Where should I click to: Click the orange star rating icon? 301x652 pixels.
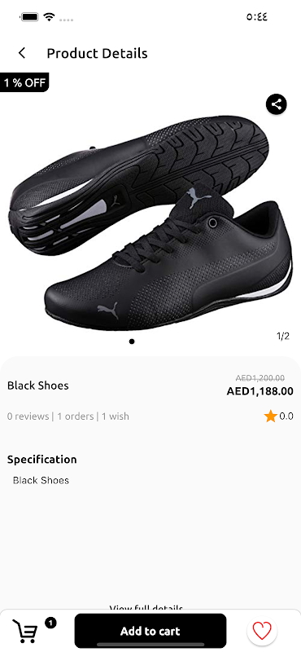(x=271, y=416)
